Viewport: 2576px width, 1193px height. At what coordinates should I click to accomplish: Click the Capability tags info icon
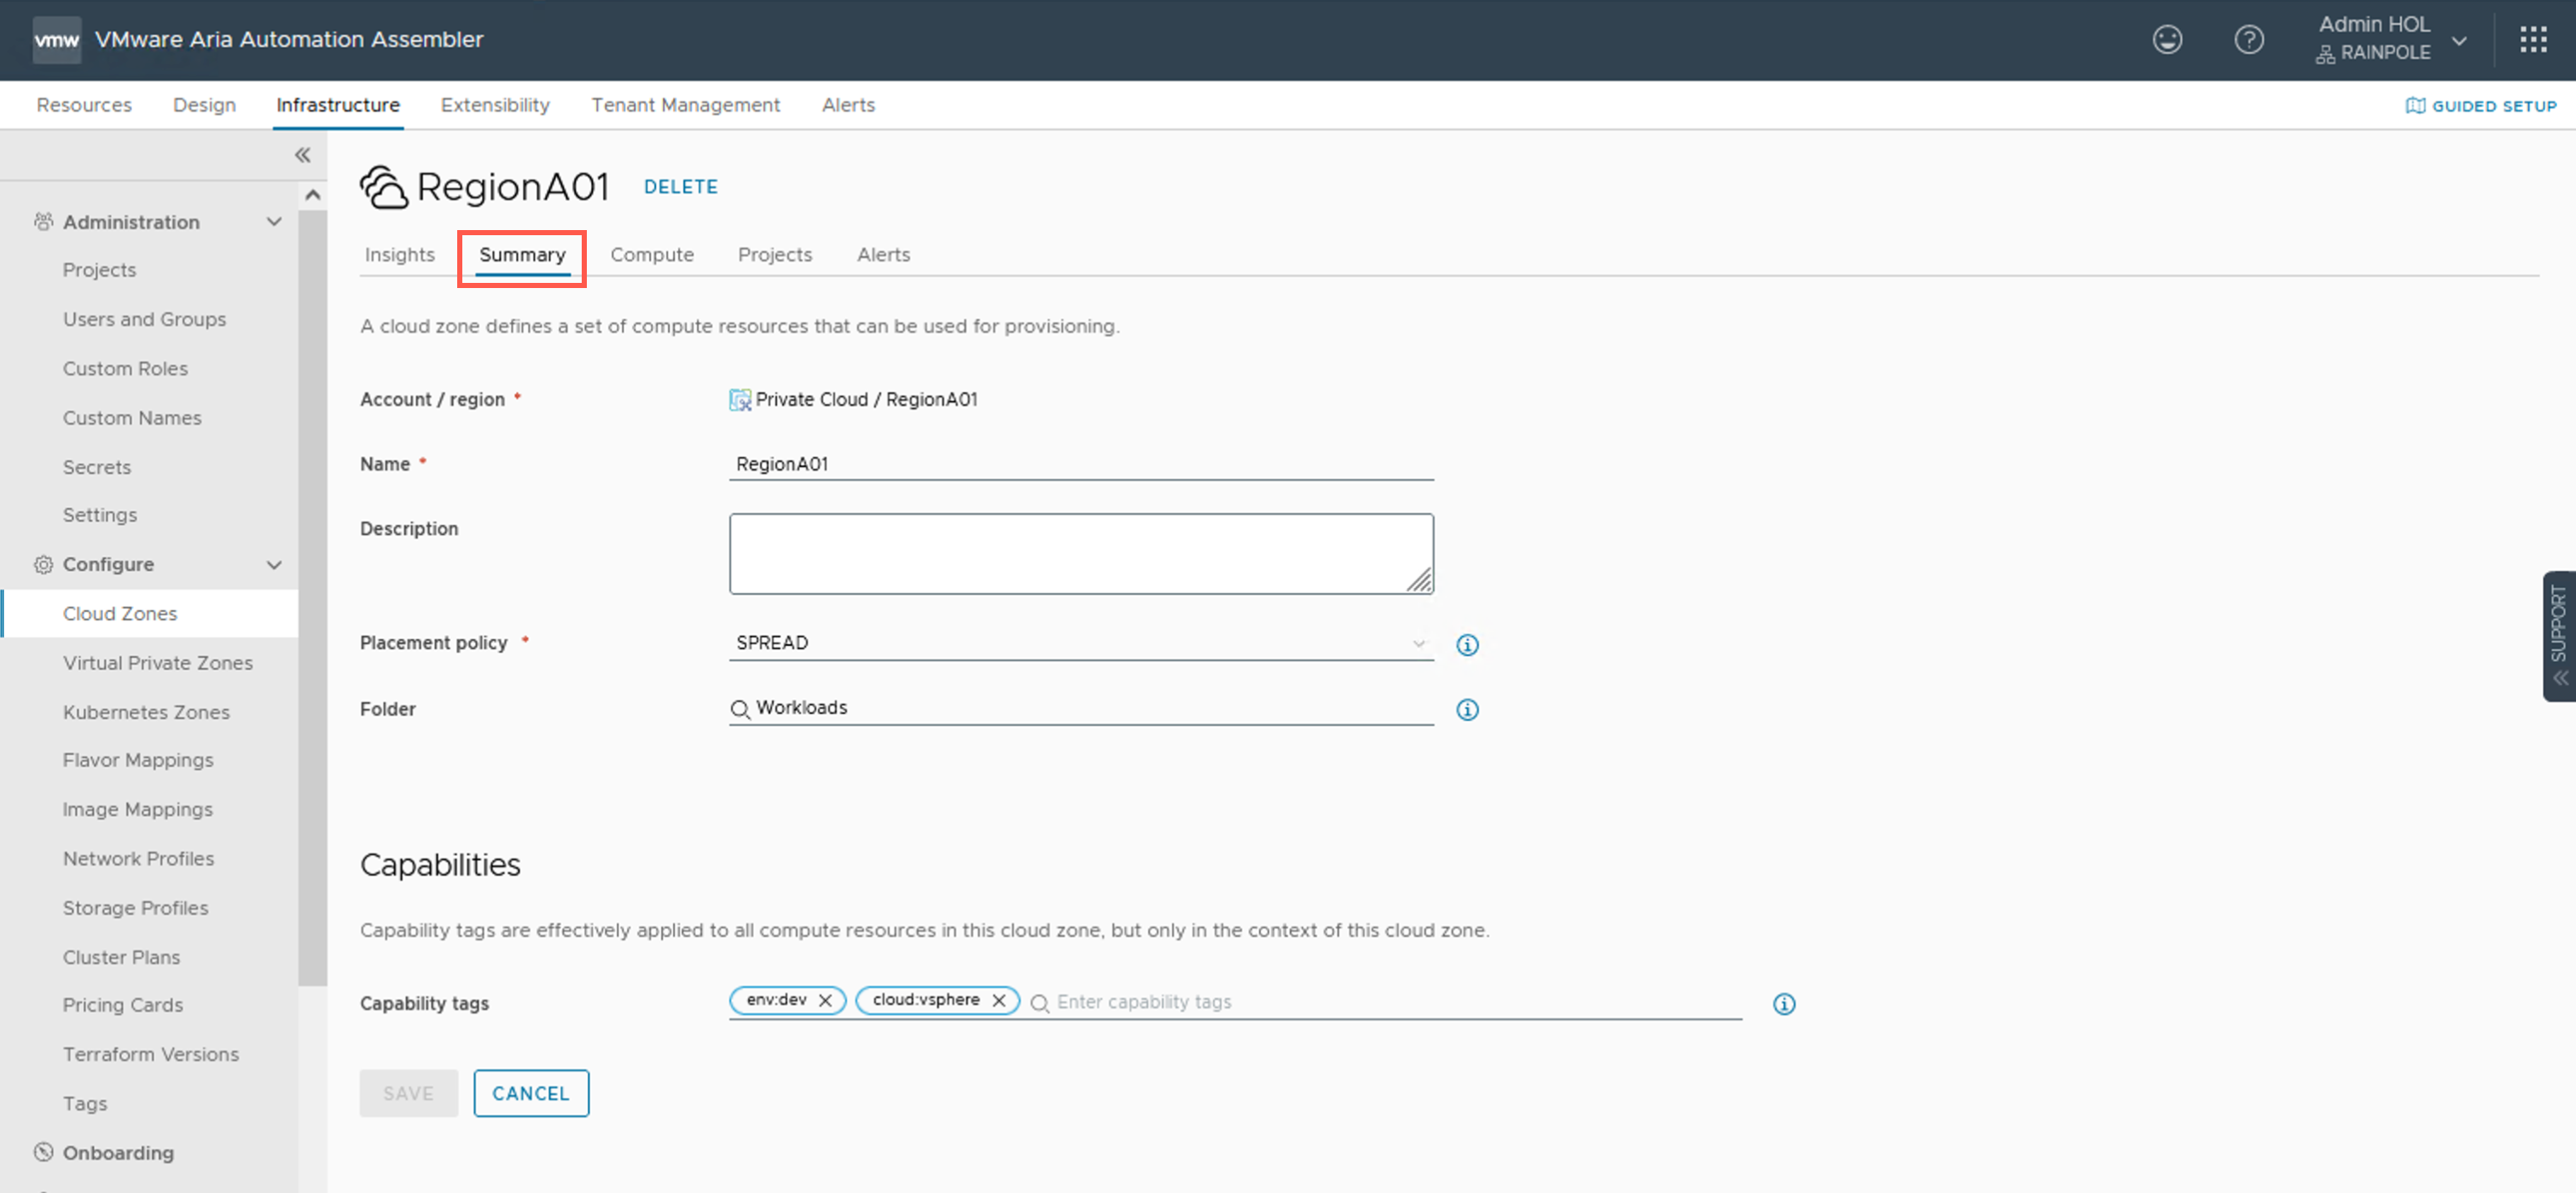[1783, 1003]
